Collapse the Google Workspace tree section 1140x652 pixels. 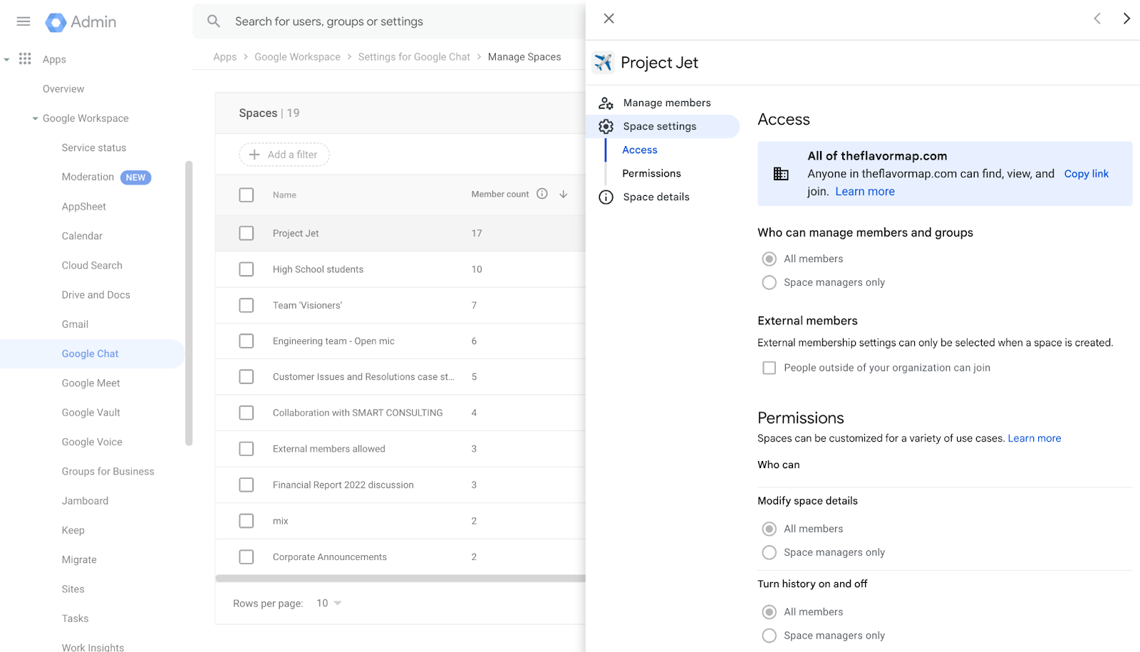(35, 118)
